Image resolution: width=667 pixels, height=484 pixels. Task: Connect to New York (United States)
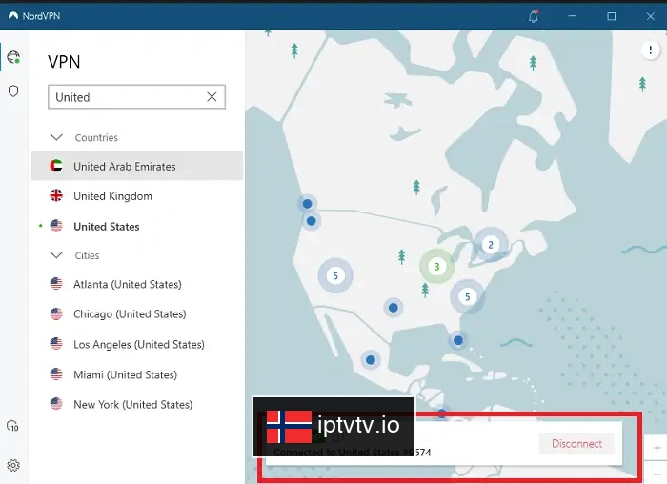point(137,404)
